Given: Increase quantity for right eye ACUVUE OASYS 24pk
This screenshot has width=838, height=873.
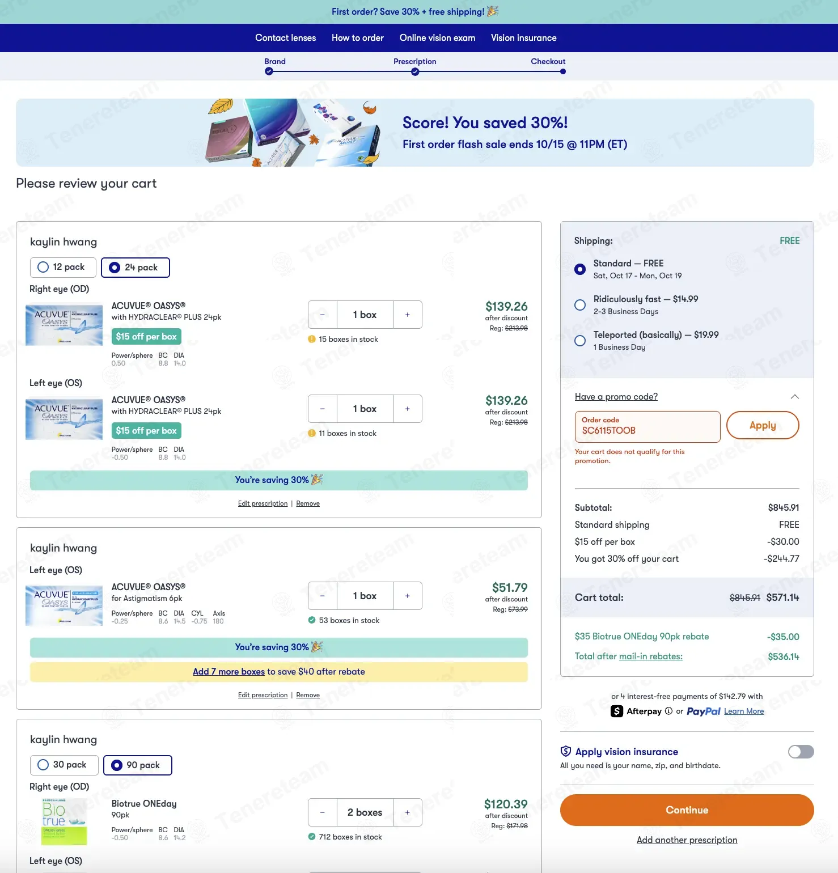Looking at the screenshot, I should click(x=407, y=315).
